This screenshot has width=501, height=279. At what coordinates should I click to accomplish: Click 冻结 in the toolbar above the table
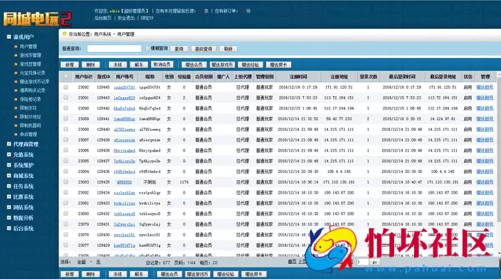(118, 65)
